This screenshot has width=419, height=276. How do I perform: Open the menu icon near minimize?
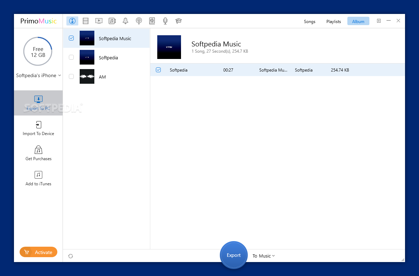coord(379,21)
